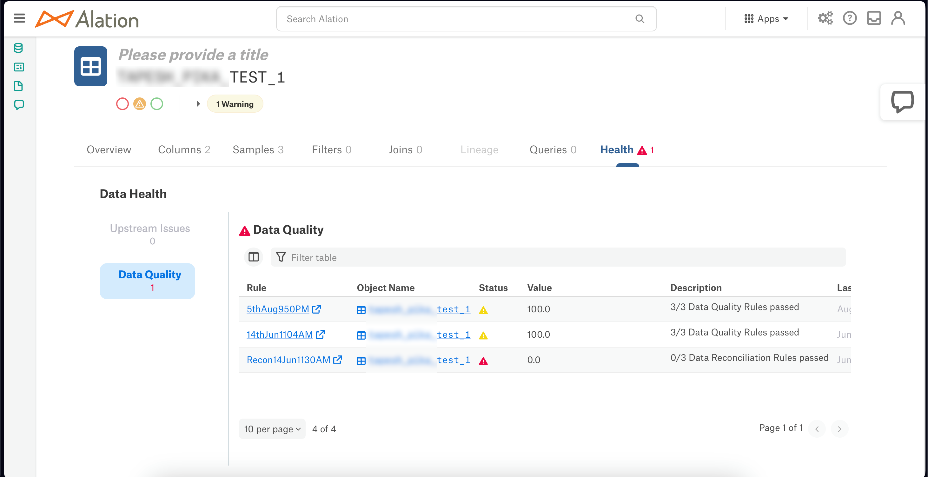Viewport: 928px width, 477px height.
Task: Click the filter funnel icon
Action: [x=281, y=257]
